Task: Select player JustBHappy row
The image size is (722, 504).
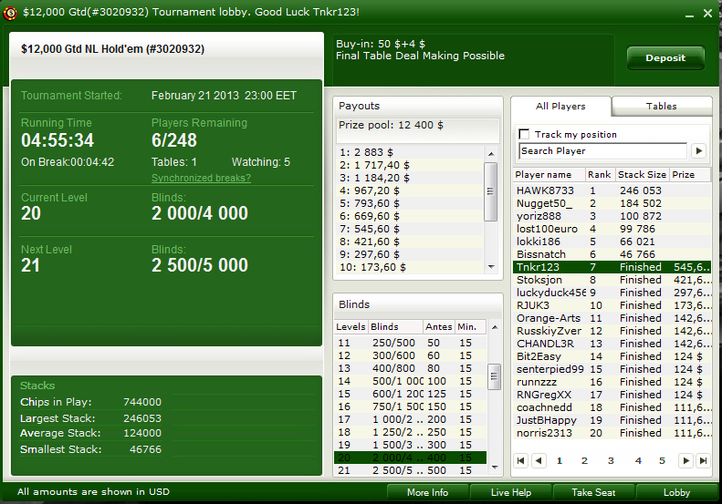Action: coord(612,420)
